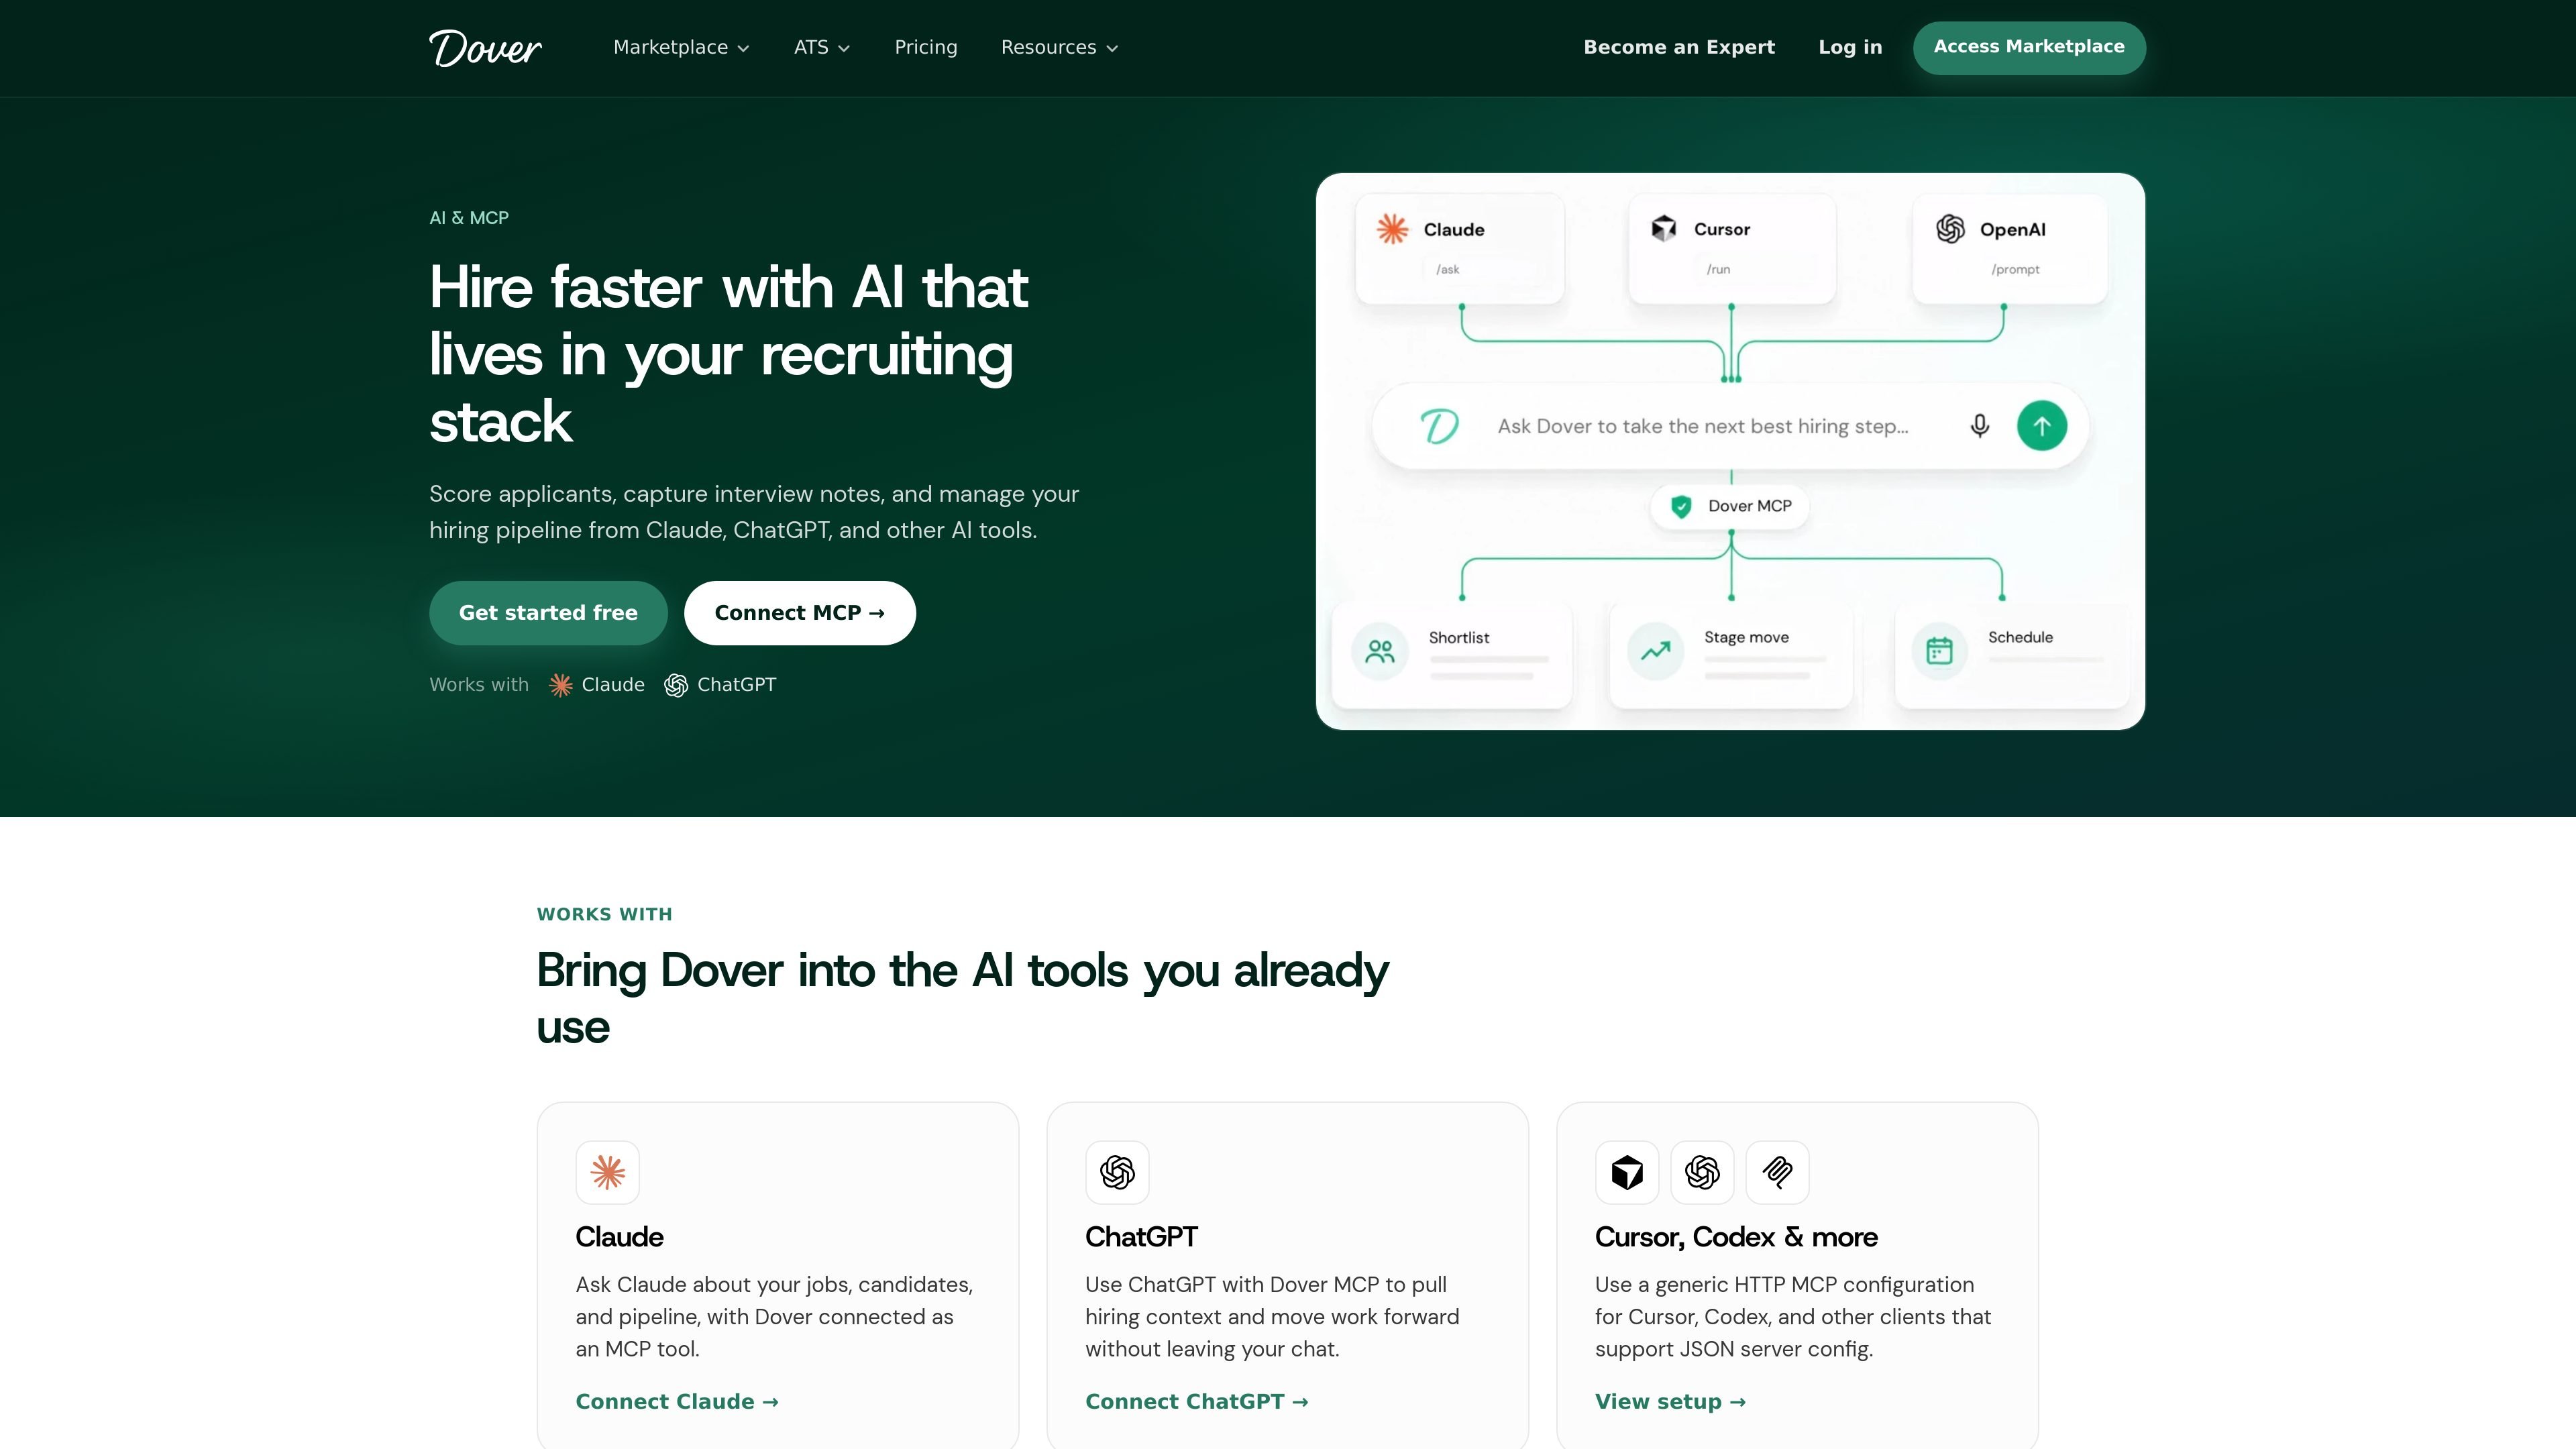The image size is (2576, 1449).
Task: Click the WORKS WITH section label
Action: coord(605,914)
